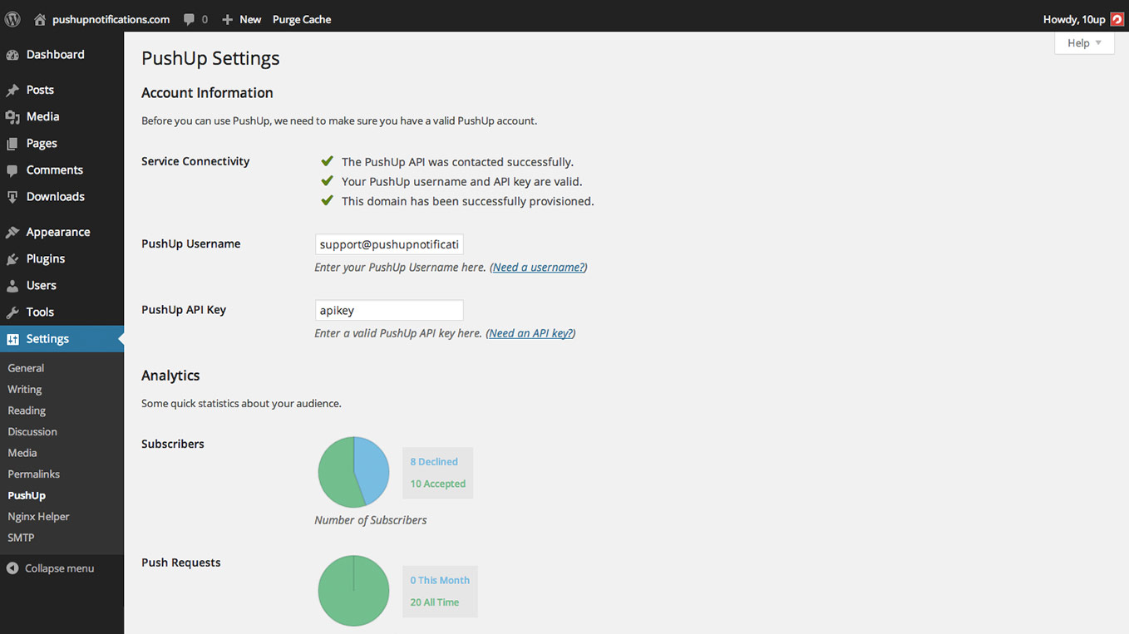1129x634 pixels.
Task: Focus the PushUp API Key input field
Action: (389, 310)
